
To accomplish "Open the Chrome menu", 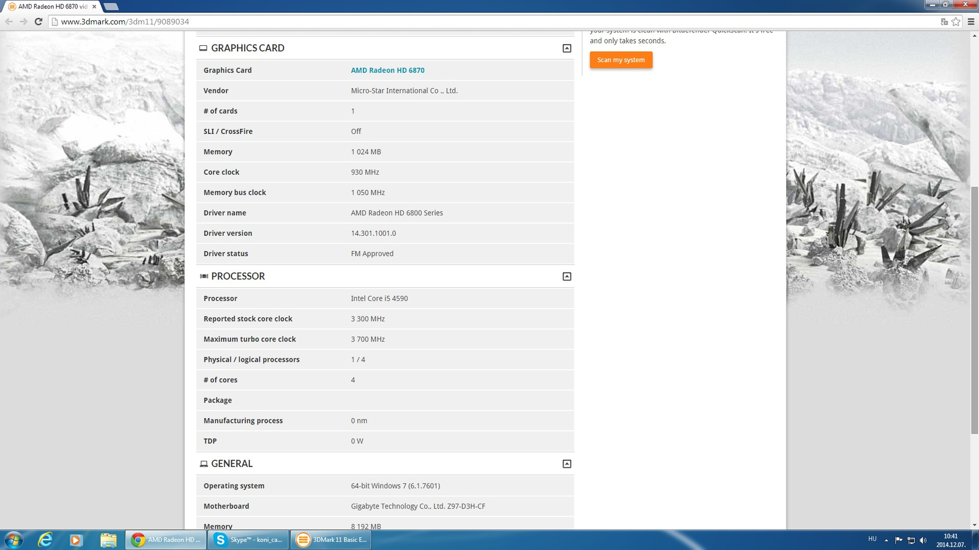I will 970,21.
